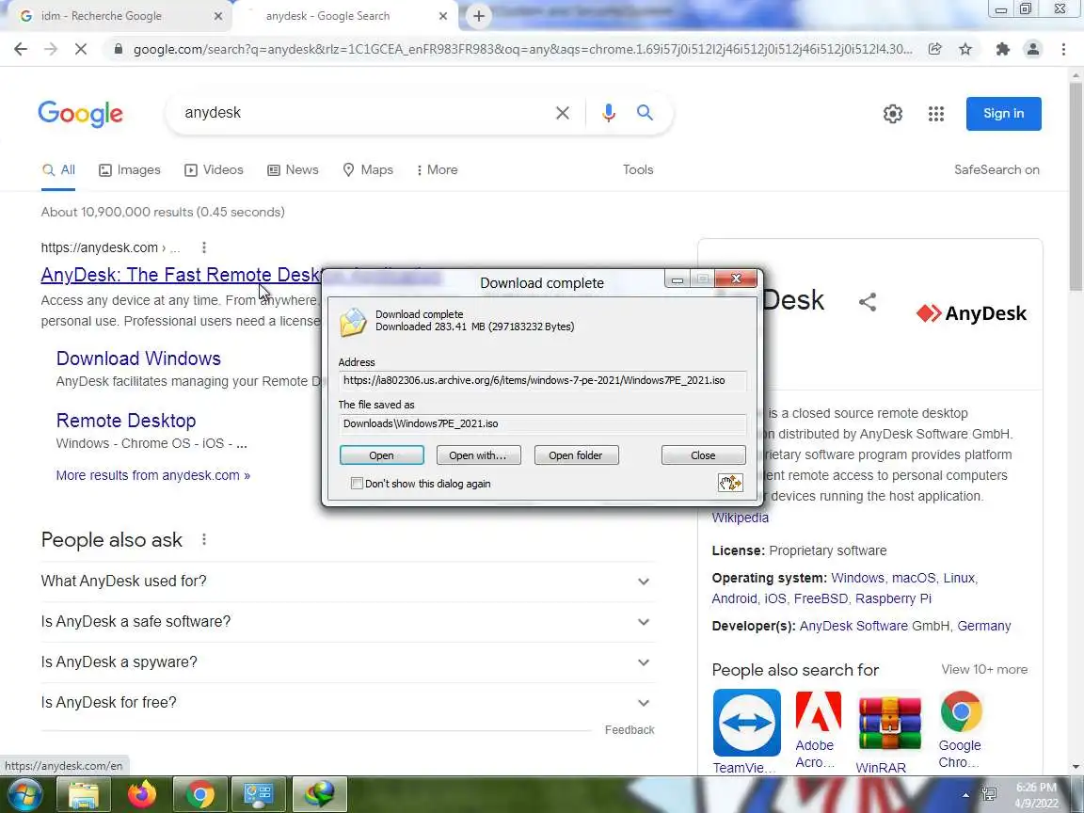Open the Chrome profile avatar

1033,49
